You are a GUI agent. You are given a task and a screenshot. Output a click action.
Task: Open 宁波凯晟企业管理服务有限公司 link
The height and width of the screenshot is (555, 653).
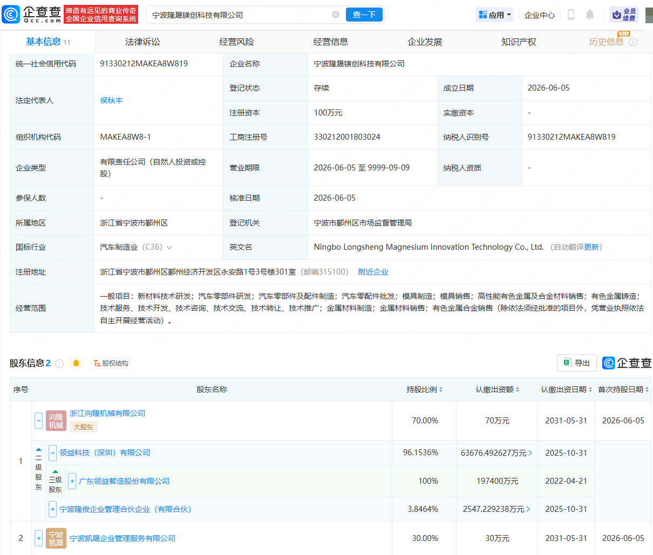click(x=123, y=538)
